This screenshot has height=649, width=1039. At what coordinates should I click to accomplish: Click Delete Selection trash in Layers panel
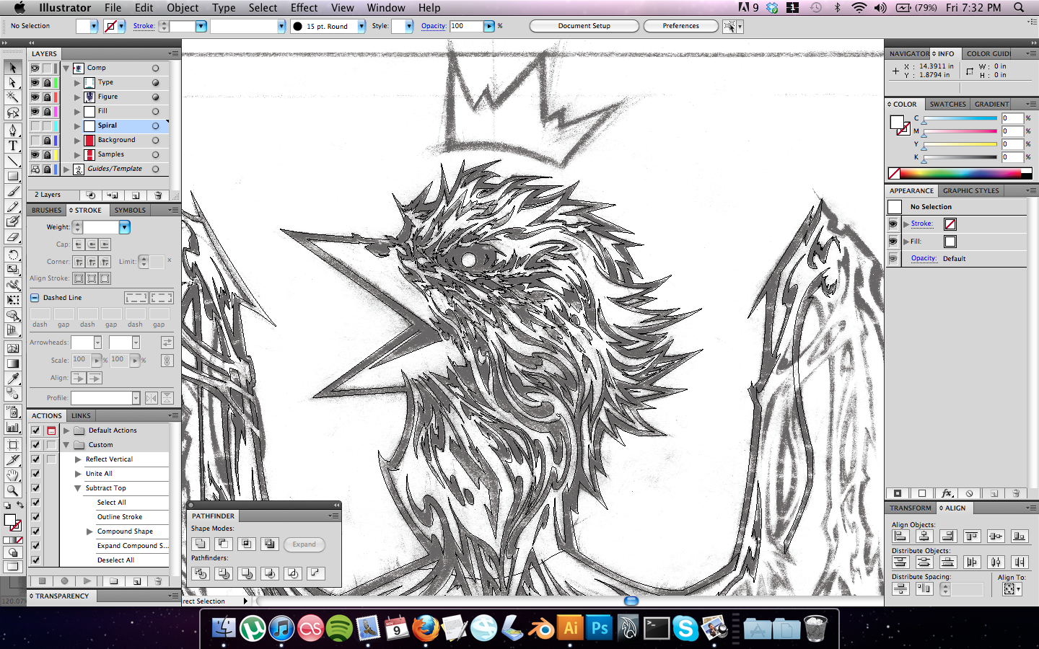pos(158,195)
